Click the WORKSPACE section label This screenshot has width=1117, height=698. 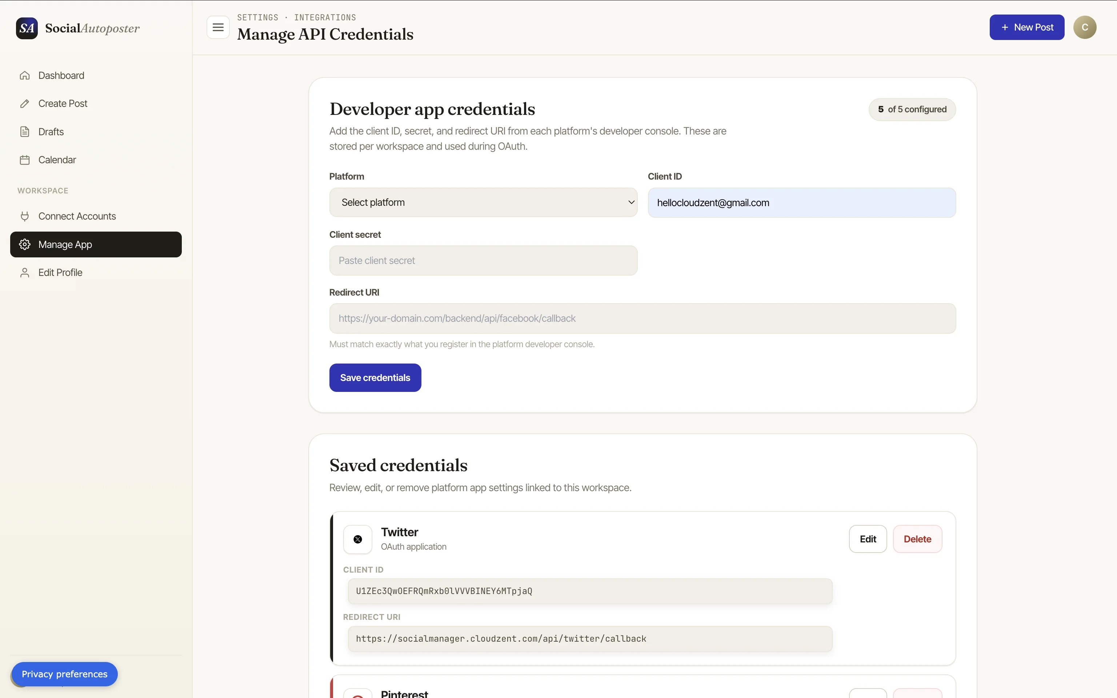pos(43,190)
